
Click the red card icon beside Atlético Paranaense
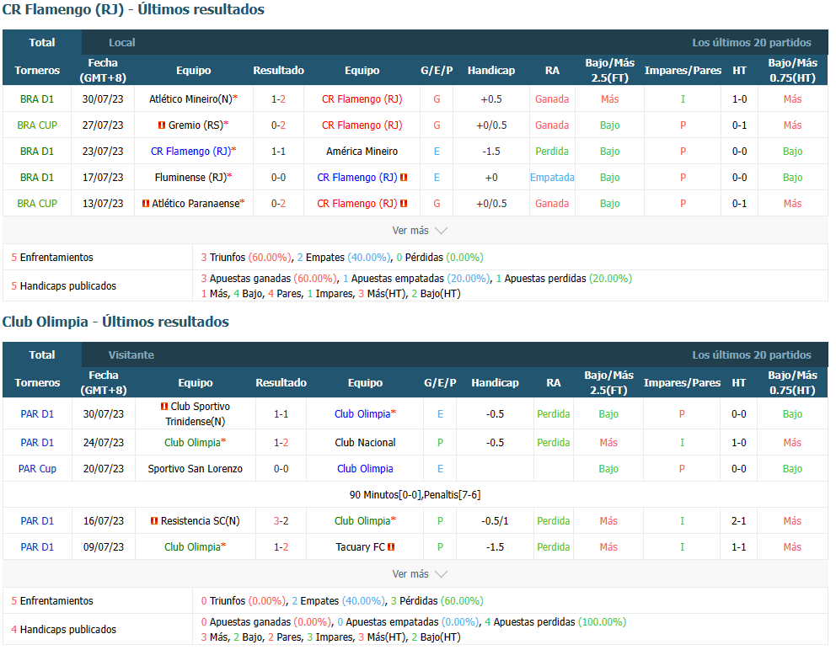146,204
